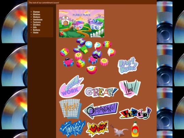Open the Stamps link in sidebar
This screenshot has width=184, height=138.
coord(36,12)
